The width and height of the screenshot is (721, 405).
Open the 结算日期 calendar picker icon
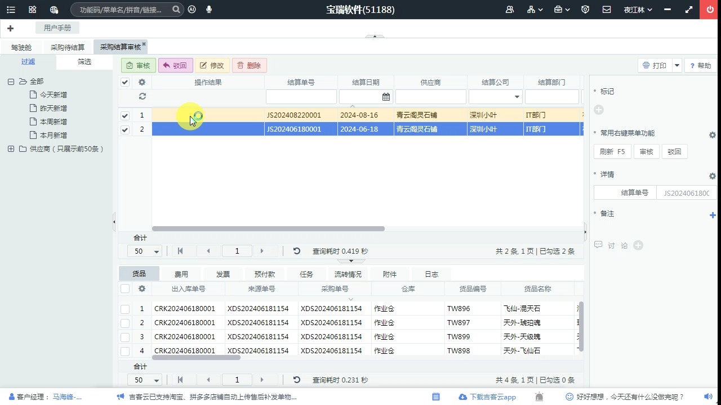click(x=386, y=97)
